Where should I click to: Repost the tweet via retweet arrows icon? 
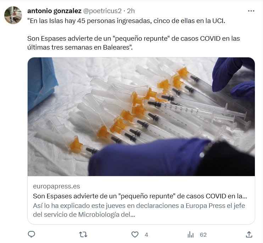coord(83,234)
